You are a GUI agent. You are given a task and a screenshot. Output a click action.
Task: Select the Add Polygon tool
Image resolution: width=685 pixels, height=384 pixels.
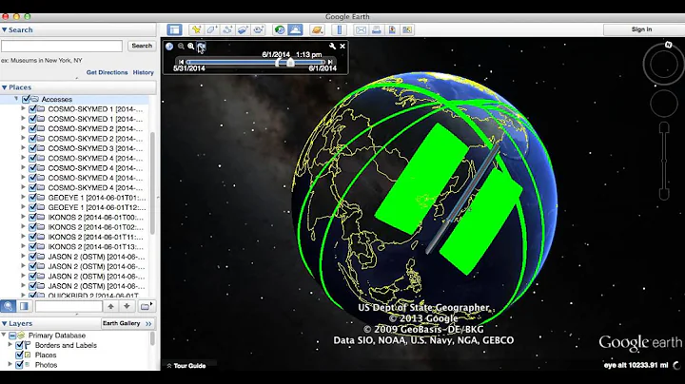tap(212, 29)
